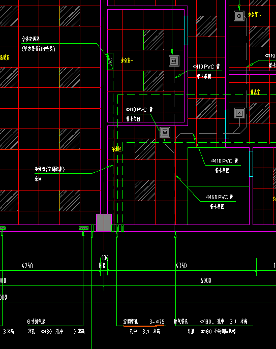The width and height of the screenshot is (276, 349).
Task: Select the ceiling cassette unit beside 办公室二 label
Action: coord(239,16)
